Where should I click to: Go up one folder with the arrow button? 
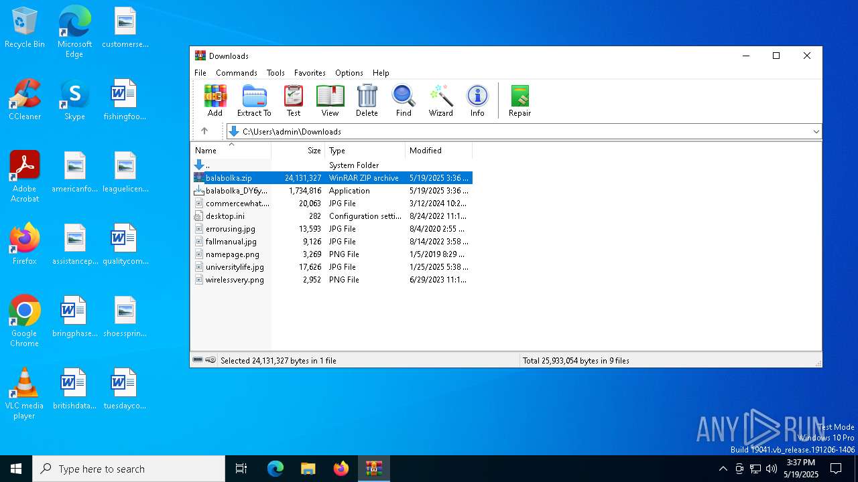tap(204, 131)
